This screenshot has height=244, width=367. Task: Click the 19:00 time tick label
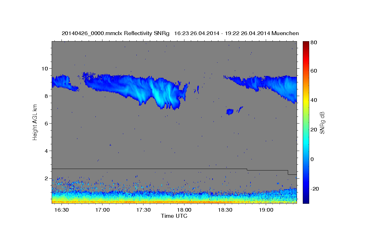(x=266, y=210)
